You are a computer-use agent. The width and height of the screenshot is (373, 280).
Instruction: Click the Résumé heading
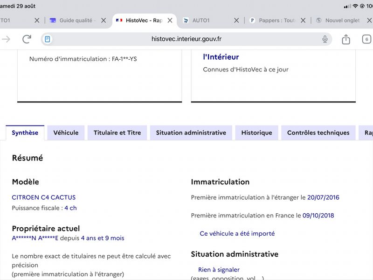(28, 158)
